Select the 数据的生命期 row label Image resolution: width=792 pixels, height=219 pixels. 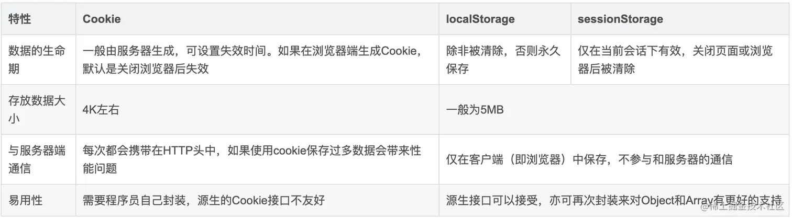[37, 60]
